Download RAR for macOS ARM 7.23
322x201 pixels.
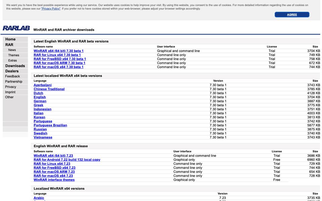(54, 172)
